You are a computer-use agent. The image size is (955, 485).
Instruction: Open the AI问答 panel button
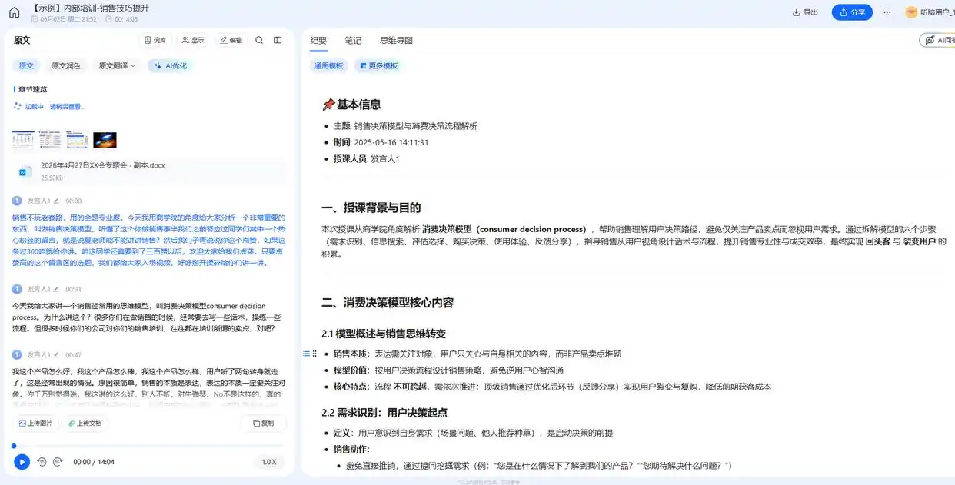tap(937, 40)
